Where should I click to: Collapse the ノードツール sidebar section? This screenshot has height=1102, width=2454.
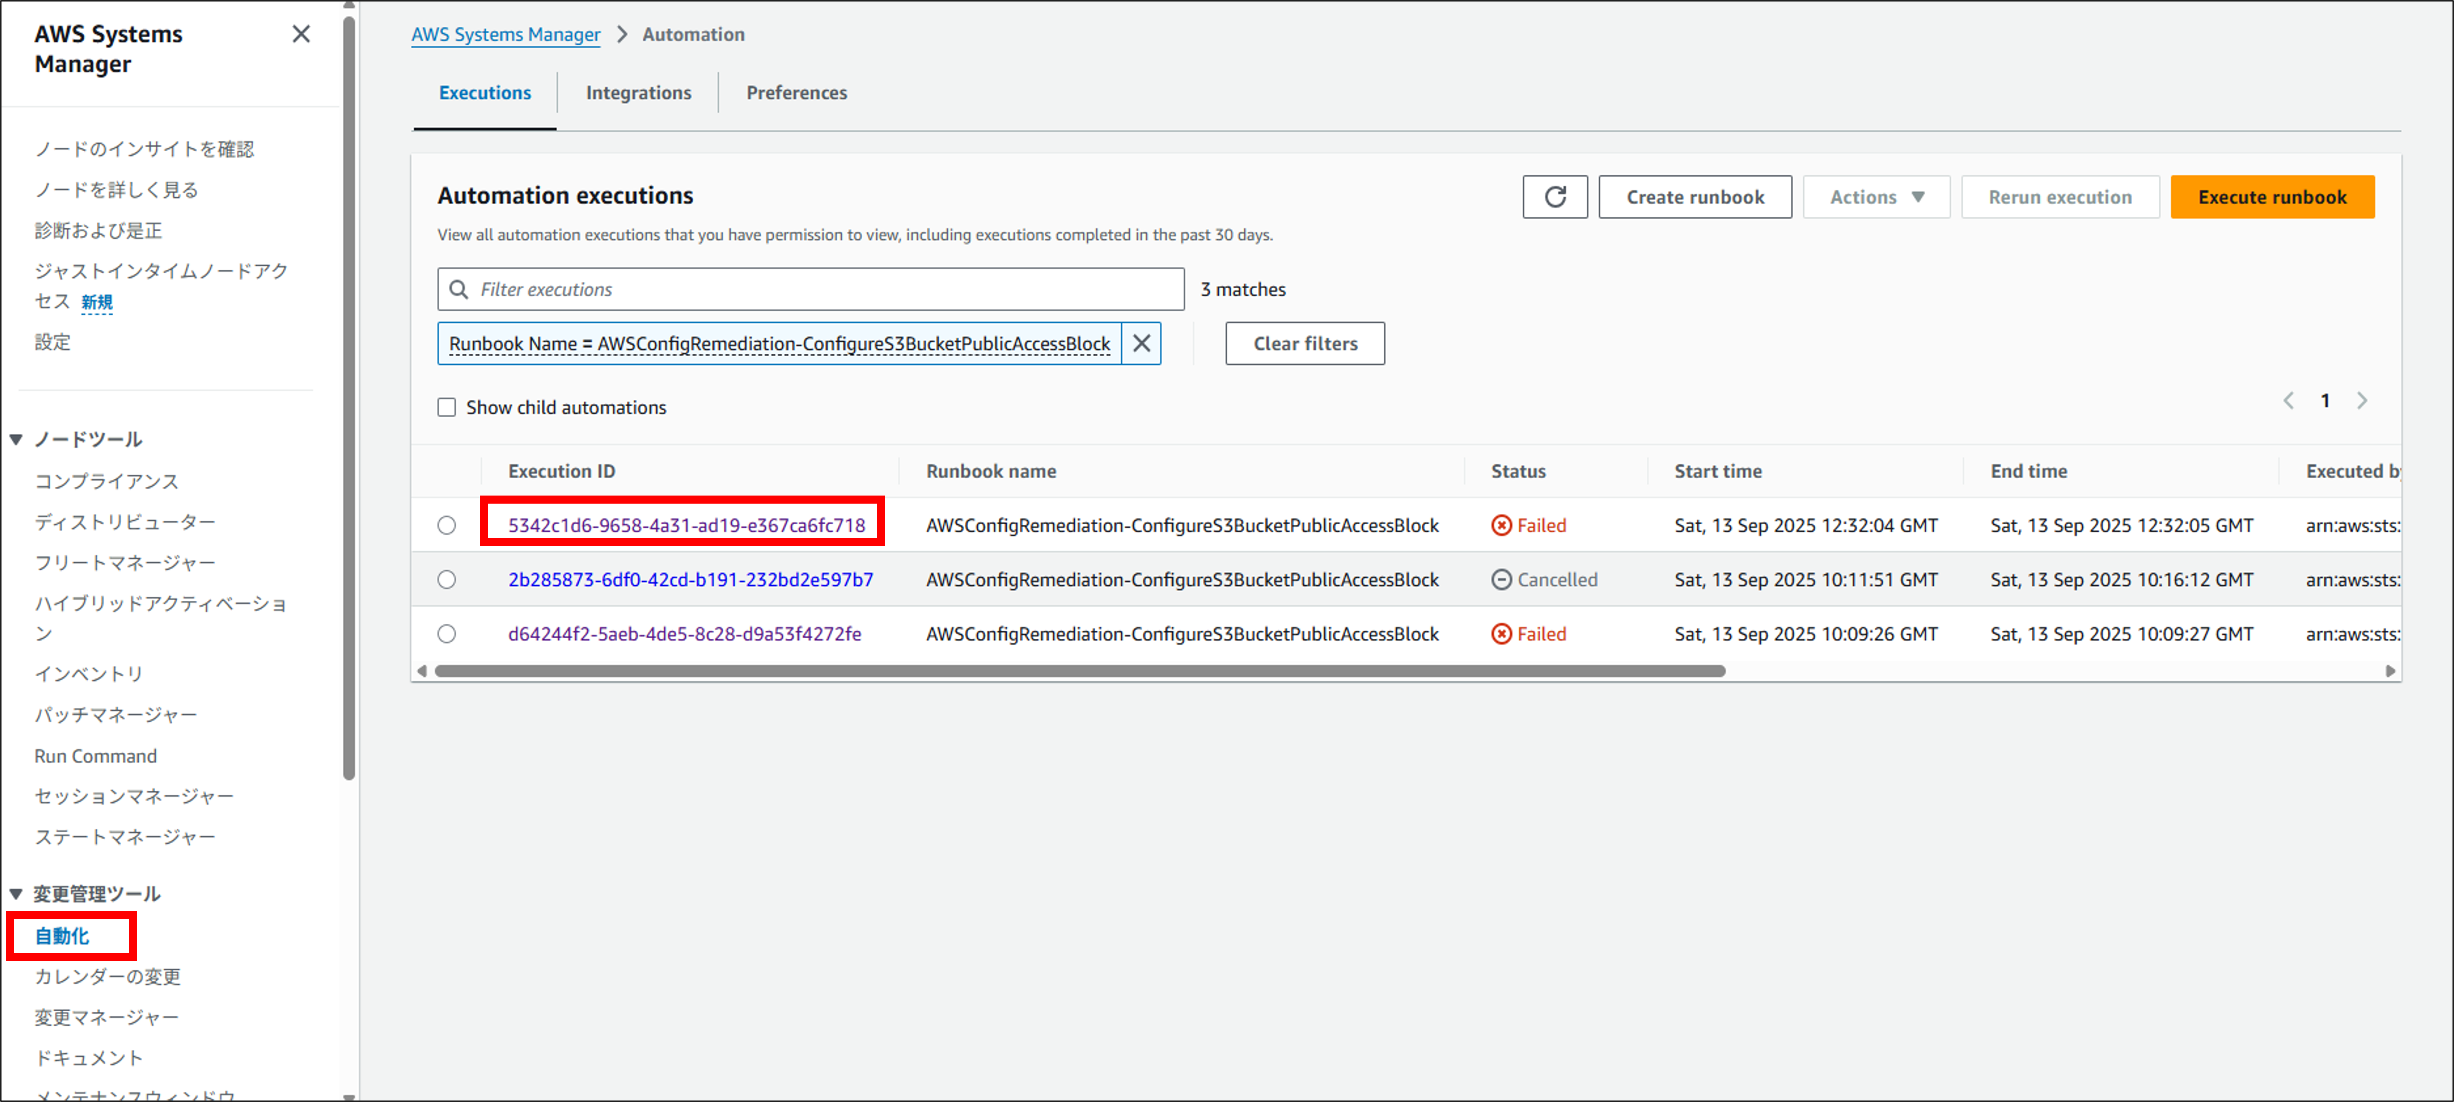pyautogui.click(x=16, y=439)
